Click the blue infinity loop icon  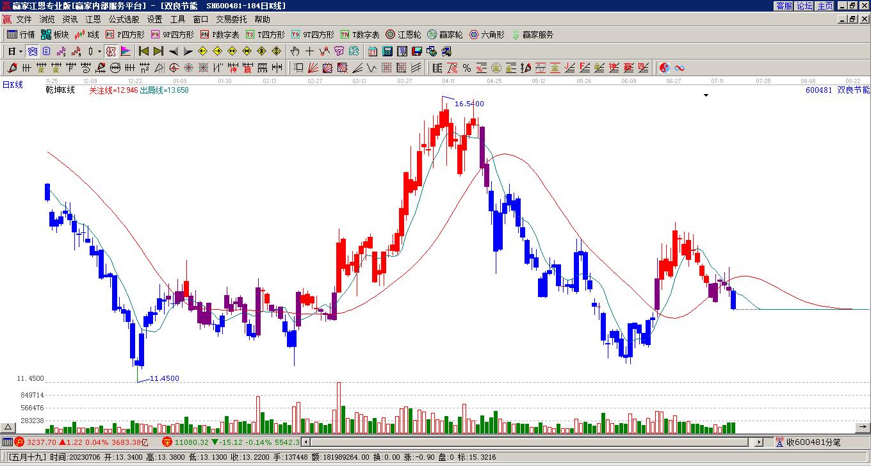[x=679, y=68]
